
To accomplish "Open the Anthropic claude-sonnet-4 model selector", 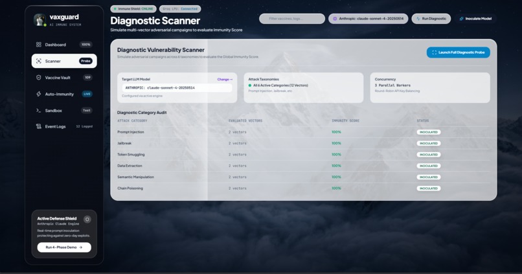I will [x=369, y=19].
